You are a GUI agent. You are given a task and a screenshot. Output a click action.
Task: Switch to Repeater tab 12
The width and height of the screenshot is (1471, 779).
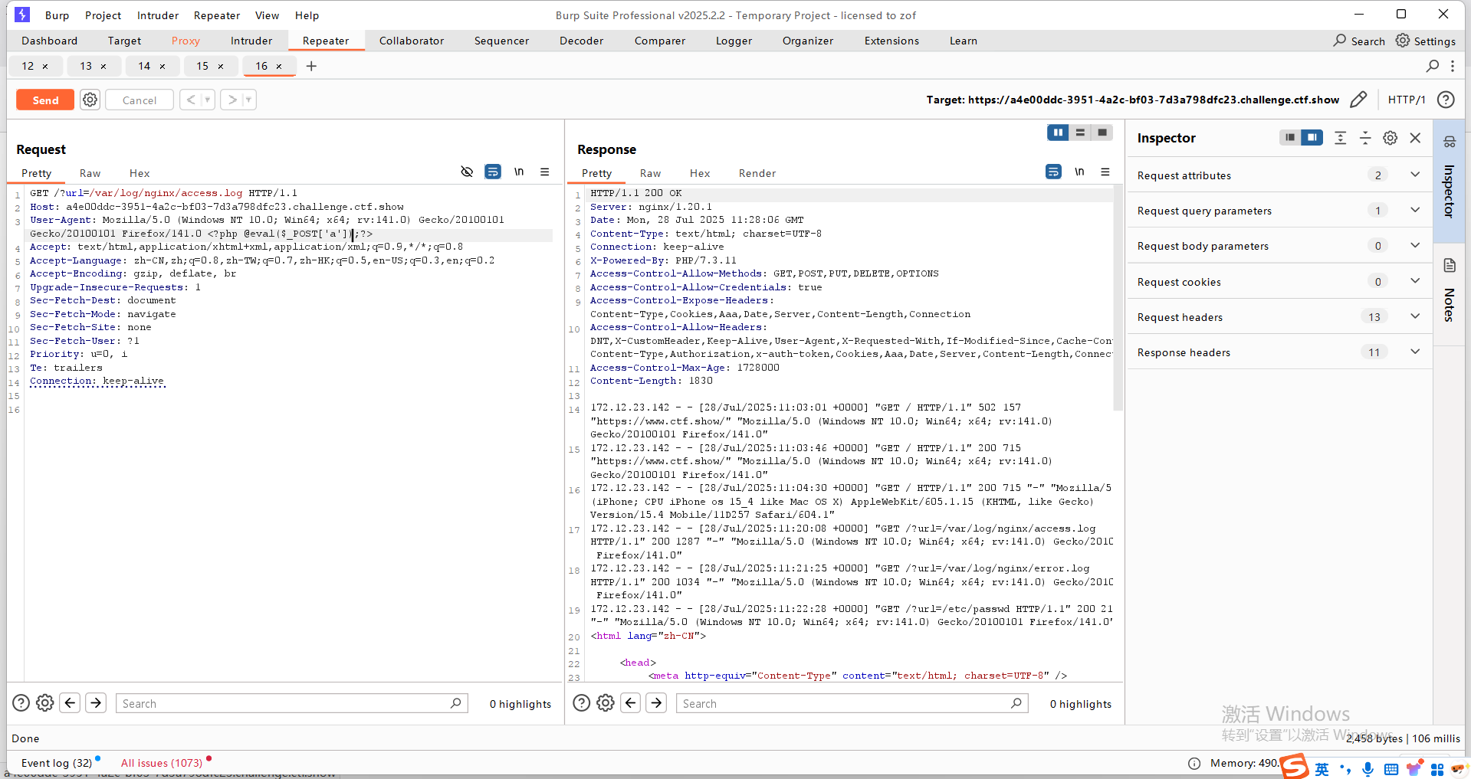click(28, 66)
